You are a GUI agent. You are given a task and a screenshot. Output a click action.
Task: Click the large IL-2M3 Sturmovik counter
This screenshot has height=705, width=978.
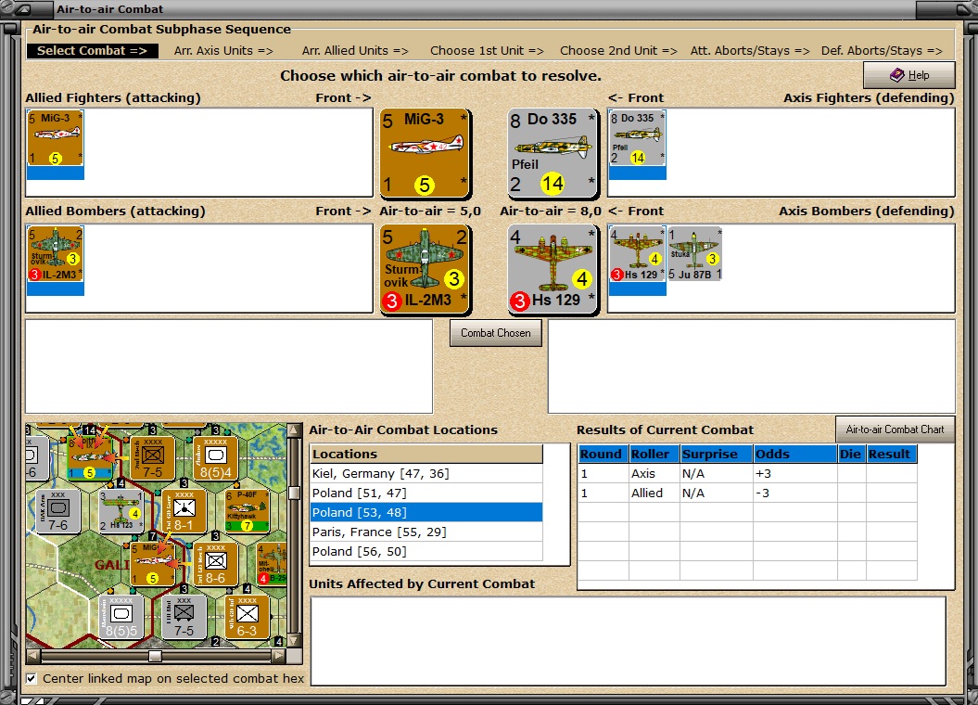click(425, 270)
